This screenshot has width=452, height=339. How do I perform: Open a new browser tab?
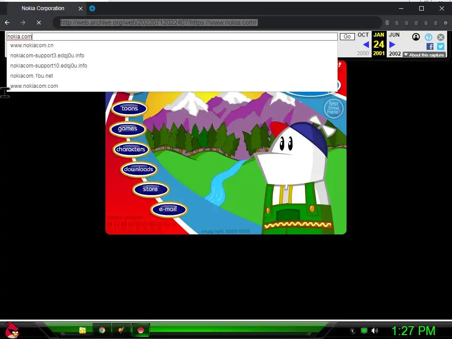coord(92,8)
